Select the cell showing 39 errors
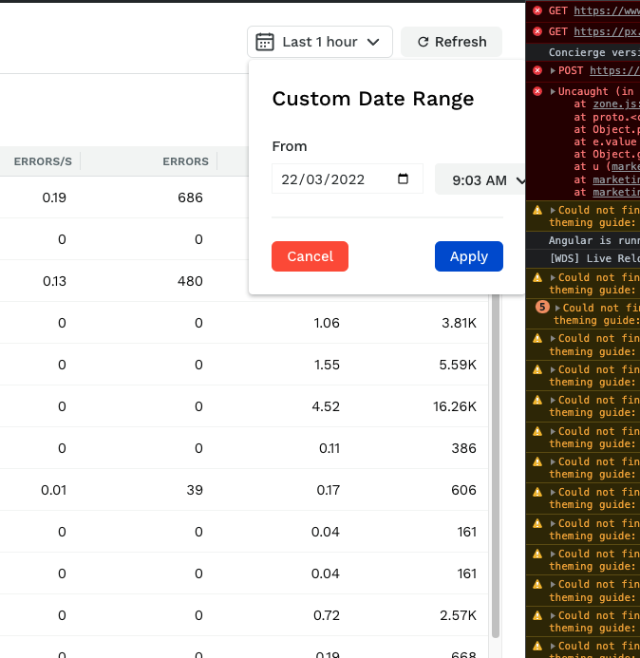The width and height of the screenshot is (640, 658). [x=195, y=490]
